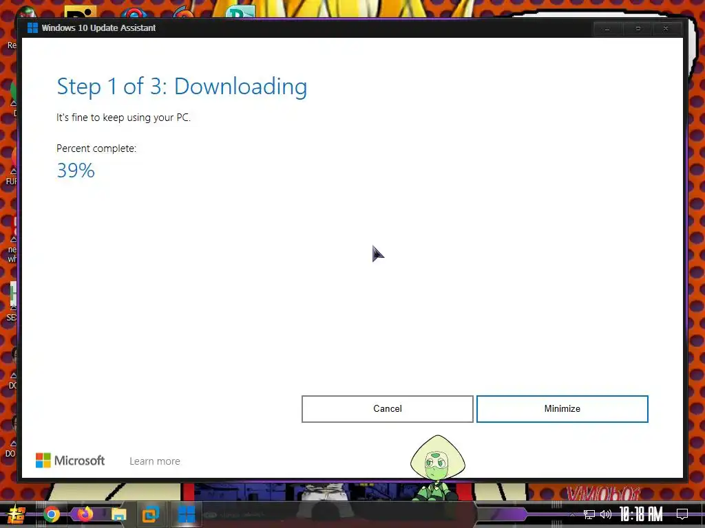Click the It's fine to keep using your PC text
Image resolution: width=705 pixels, height=528 pixels.
(123, 118)
